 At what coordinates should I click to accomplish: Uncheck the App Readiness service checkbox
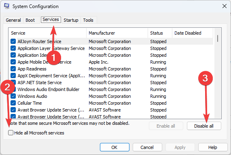click(13, 69)
